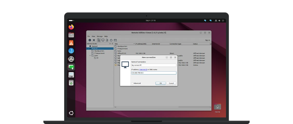Open Software Updater dock icon
The height and width of the screenshot is (124, 293).
(71, 59)
